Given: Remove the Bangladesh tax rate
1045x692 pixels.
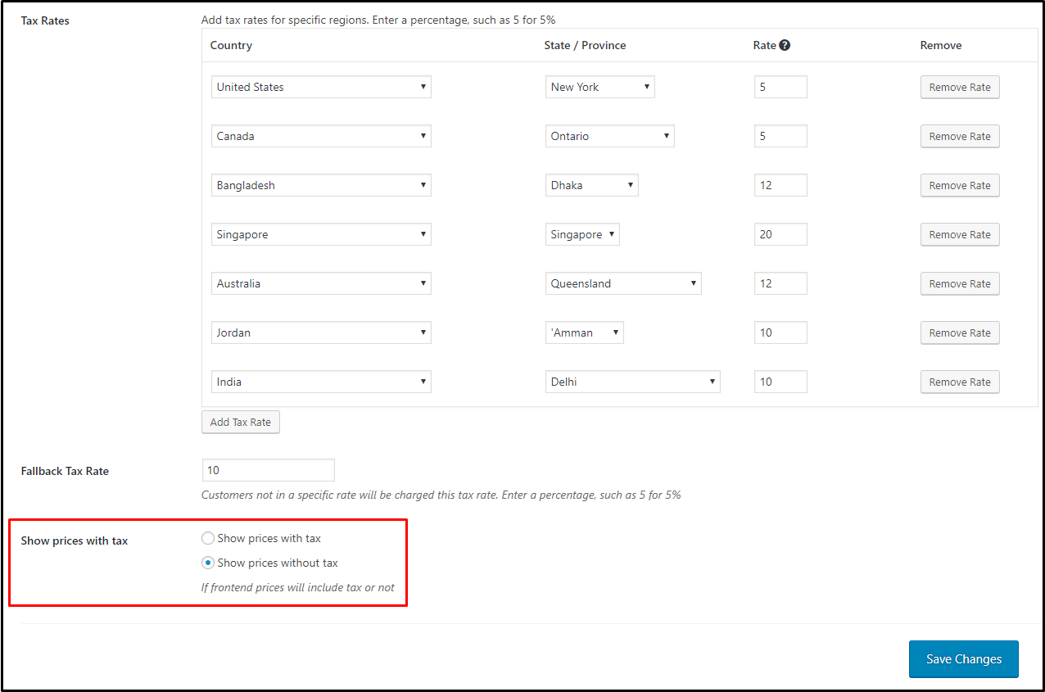Looking at the screenshot, I should point(959,185).
